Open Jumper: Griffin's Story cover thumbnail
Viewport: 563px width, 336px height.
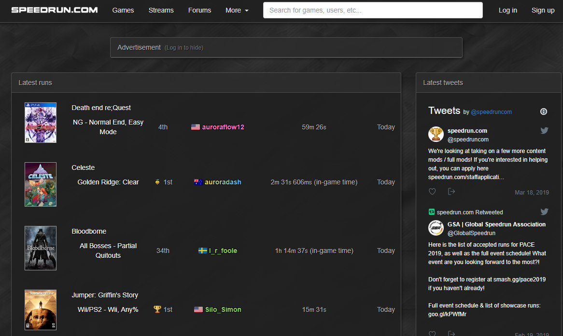[41, 310]
